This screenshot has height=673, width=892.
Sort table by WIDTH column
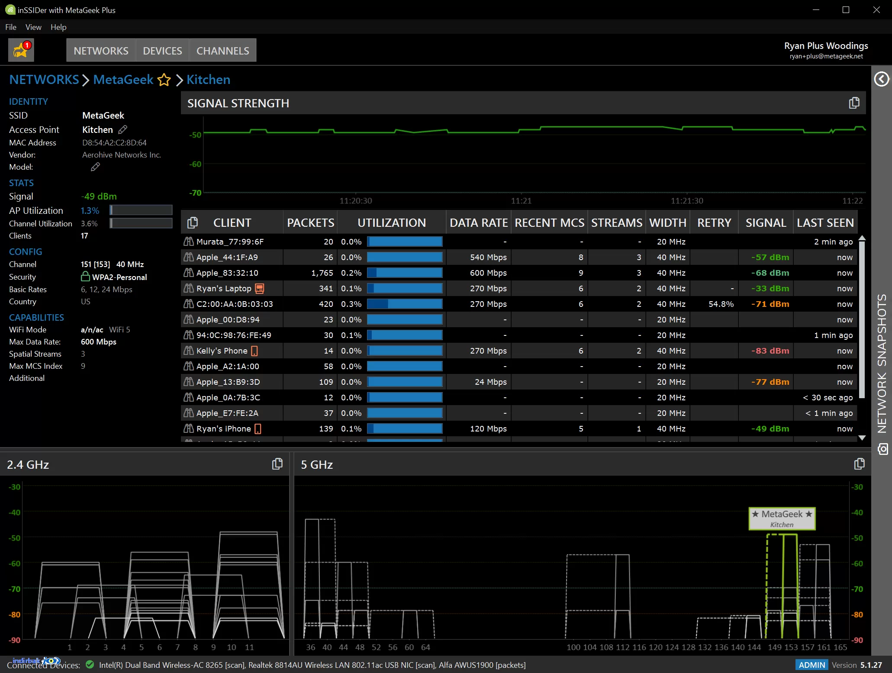(x=668, y=222)
